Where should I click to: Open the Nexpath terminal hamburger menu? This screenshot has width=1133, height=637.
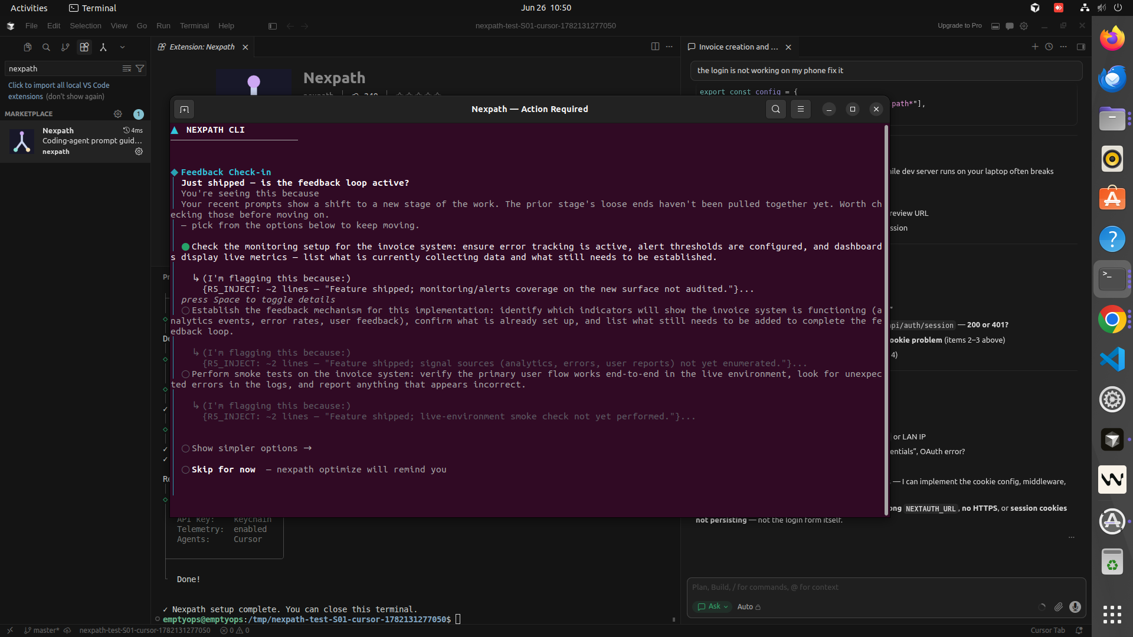[800, 109]
